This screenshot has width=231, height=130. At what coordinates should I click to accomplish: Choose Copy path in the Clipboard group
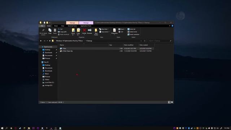[62, 32]
